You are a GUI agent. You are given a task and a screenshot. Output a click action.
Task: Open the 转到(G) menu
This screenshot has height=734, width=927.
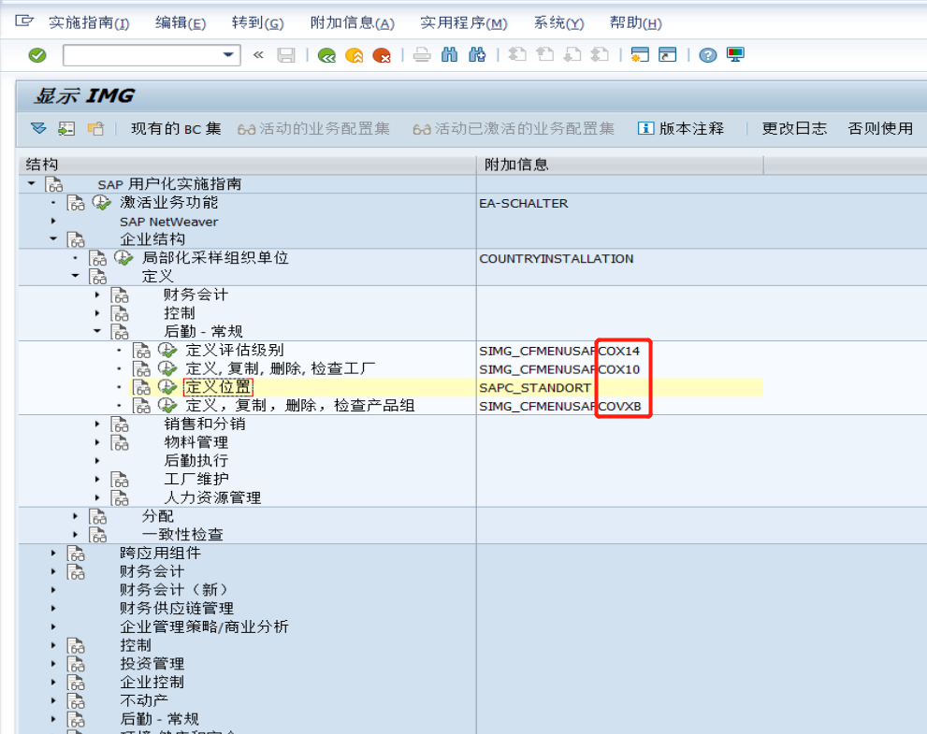point(258,23)
